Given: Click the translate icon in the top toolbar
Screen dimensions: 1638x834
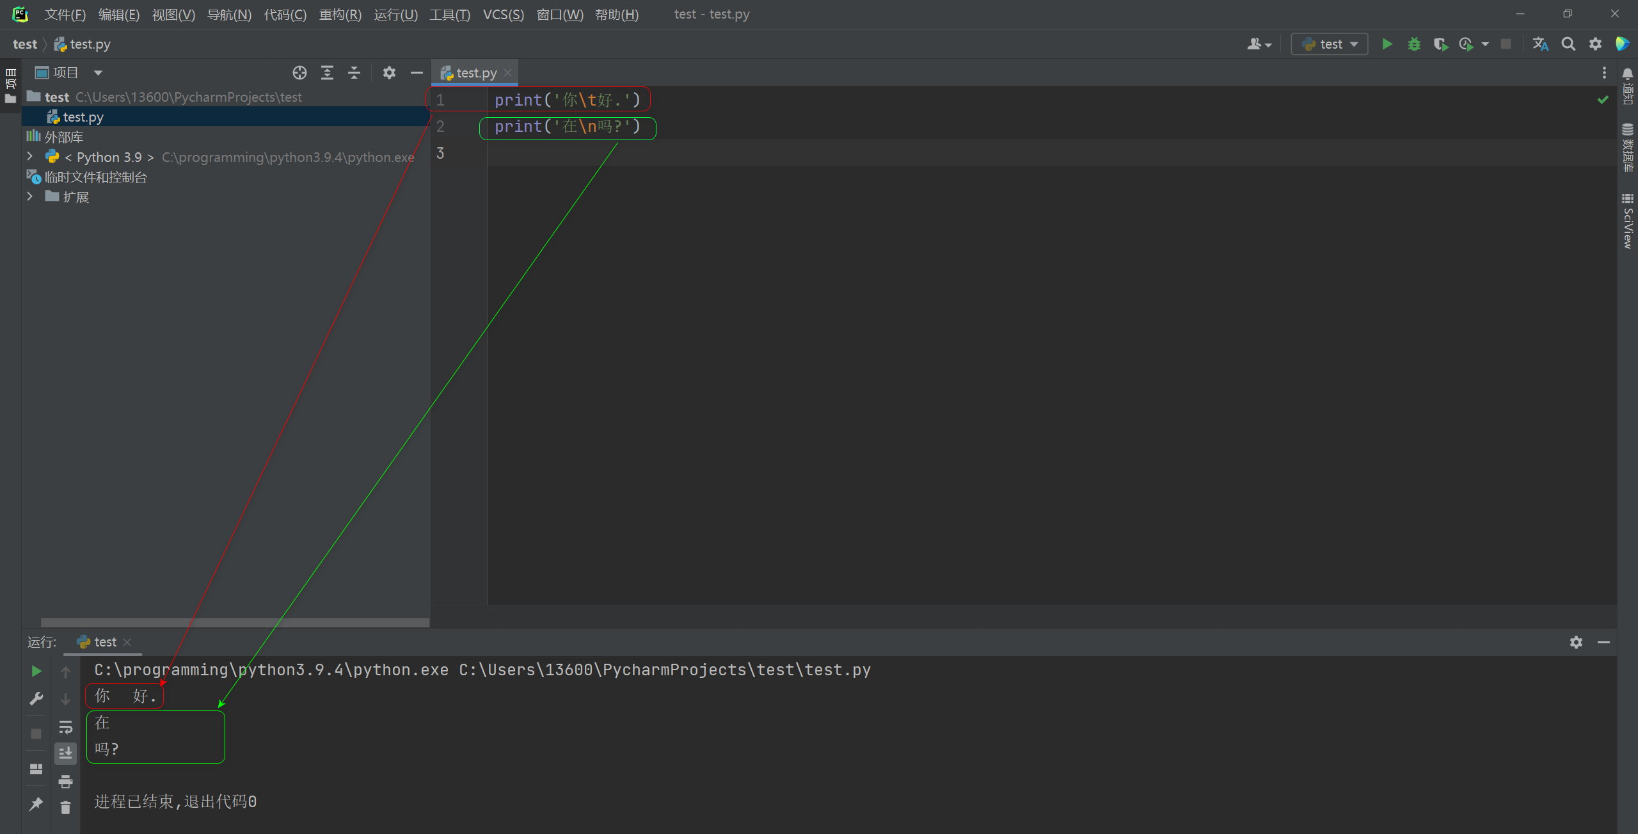Looking at the screenshot, I should click(1540, 44).
